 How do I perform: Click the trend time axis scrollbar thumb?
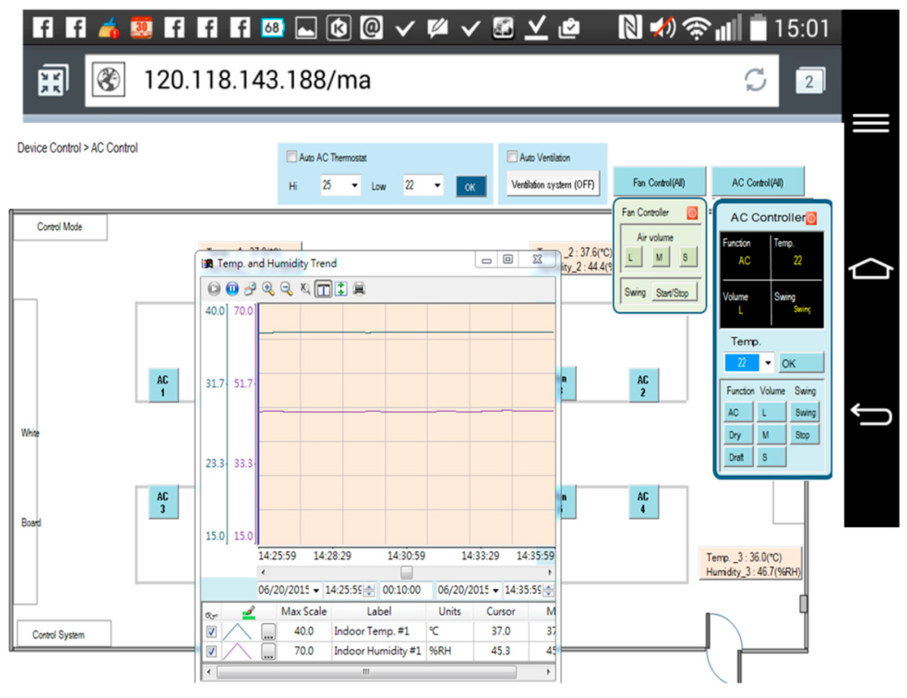point(407,573)
